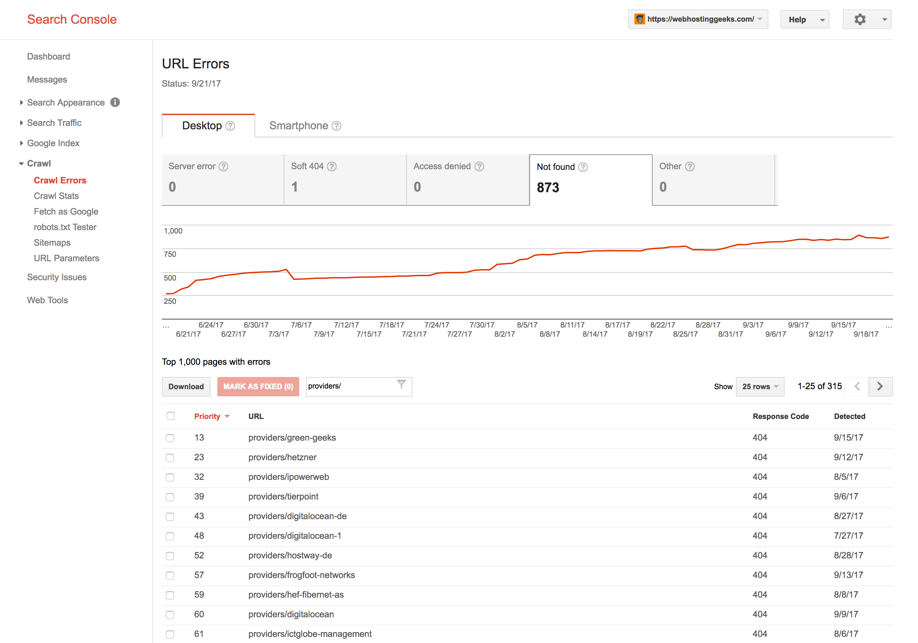Open the providers/ictglobe-management URL

pos(310,634)
